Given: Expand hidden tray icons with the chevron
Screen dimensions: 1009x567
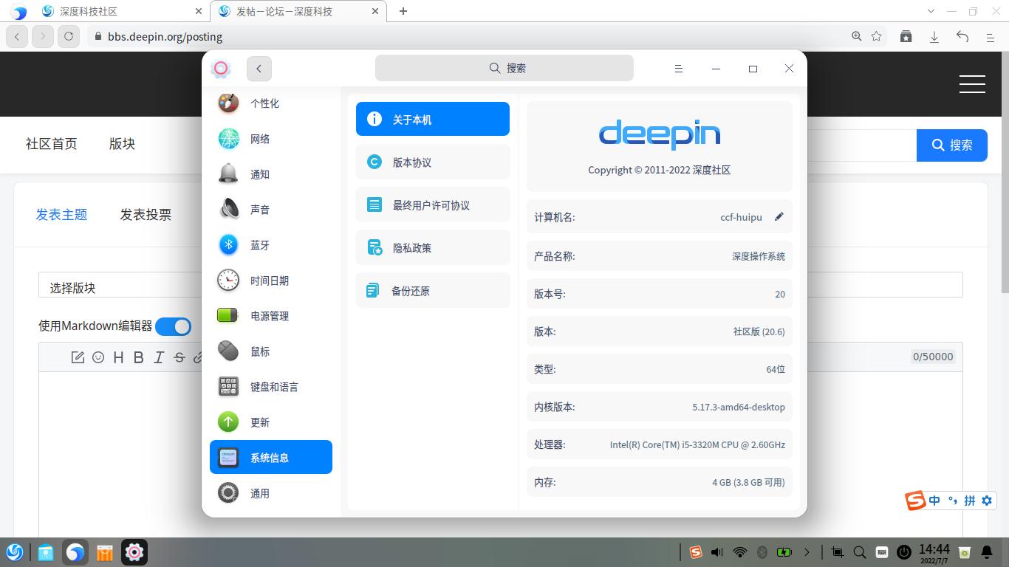Looking at the screenshot, I should click(x=807, y=551).
